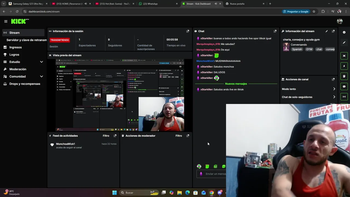Click the GYM stream tag
Image resolution: width=350 pixels, height=197 pixels.
pos(309,49)
